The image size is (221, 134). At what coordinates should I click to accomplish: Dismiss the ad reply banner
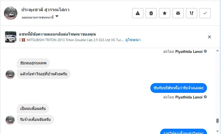click(x=210, y=37)
